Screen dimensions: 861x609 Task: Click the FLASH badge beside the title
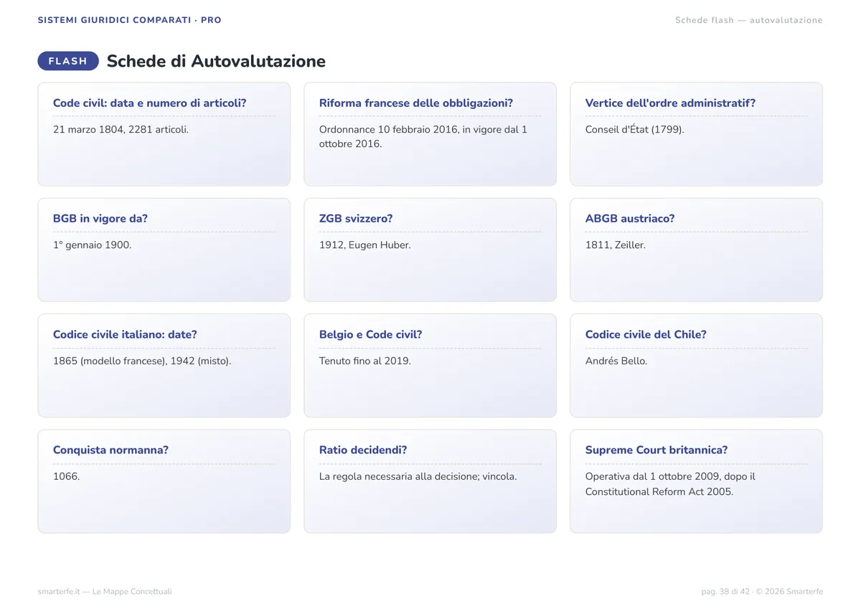coord(68,61)
